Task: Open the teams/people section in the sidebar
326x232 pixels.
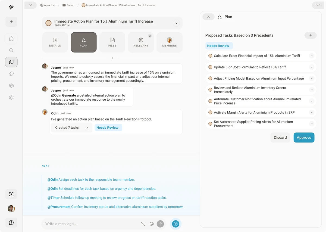Action: tap(11, 85)
